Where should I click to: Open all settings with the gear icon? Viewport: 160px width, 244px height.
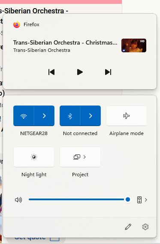[145, 227]
